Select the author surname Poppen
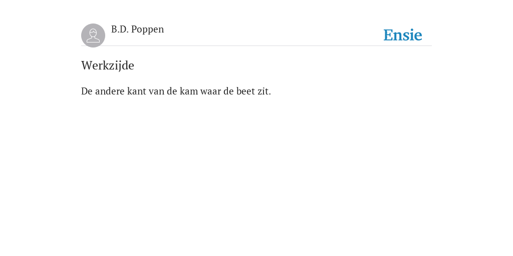 tap(148, 29)
